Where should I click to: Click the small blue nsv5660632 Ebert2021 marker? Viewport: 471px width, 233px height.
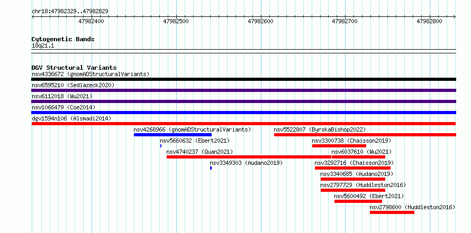click(161, 146)
